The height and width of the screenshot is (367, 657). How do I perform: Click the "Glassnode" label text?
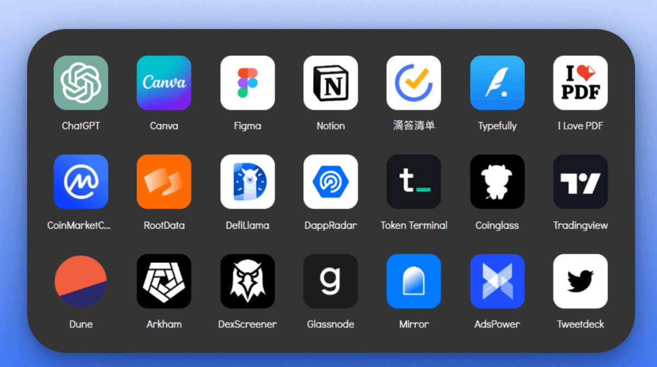[331, 324]
